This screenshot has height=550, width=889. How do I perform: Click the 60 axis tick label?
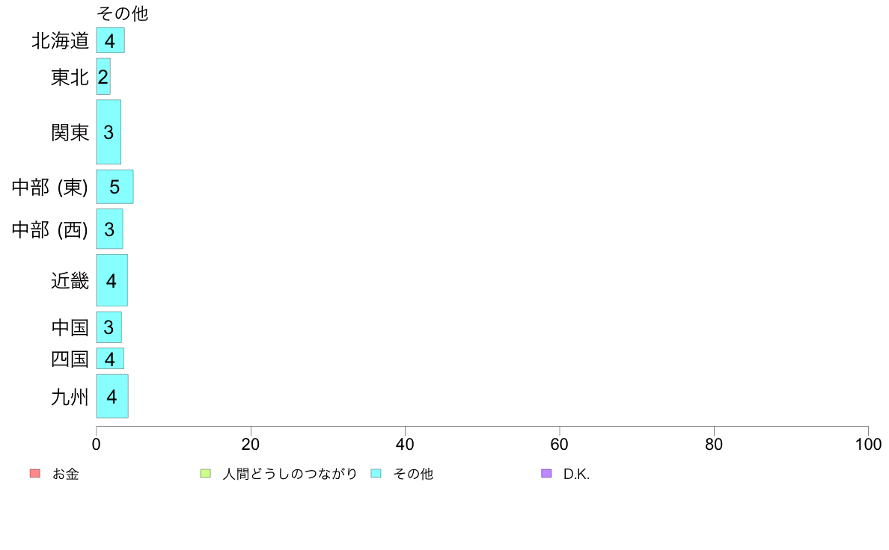pyautogui.click(x=559, y=444)
